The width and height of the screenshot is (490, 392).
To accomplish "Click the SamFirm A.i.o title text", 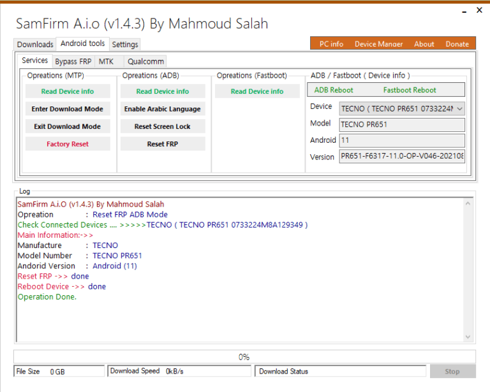I will click(142, 24).
